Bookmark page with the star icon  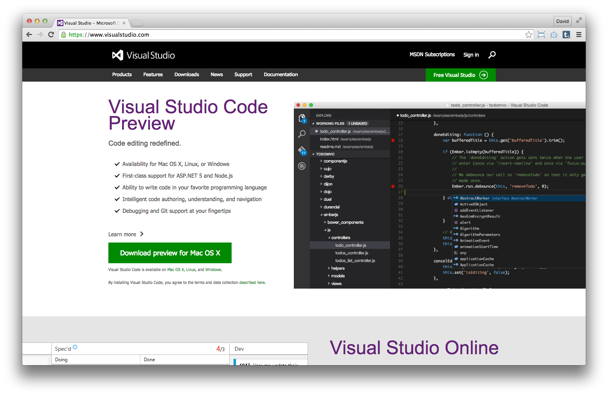[x=529, y=34]
